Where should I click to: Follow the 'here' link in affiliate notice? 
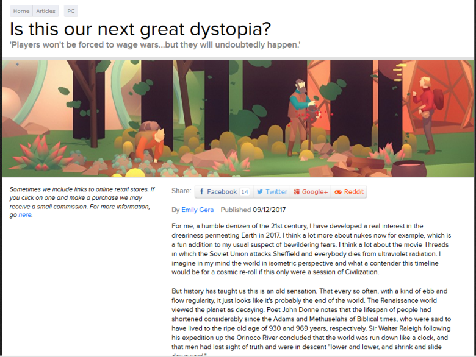[25, 215]
